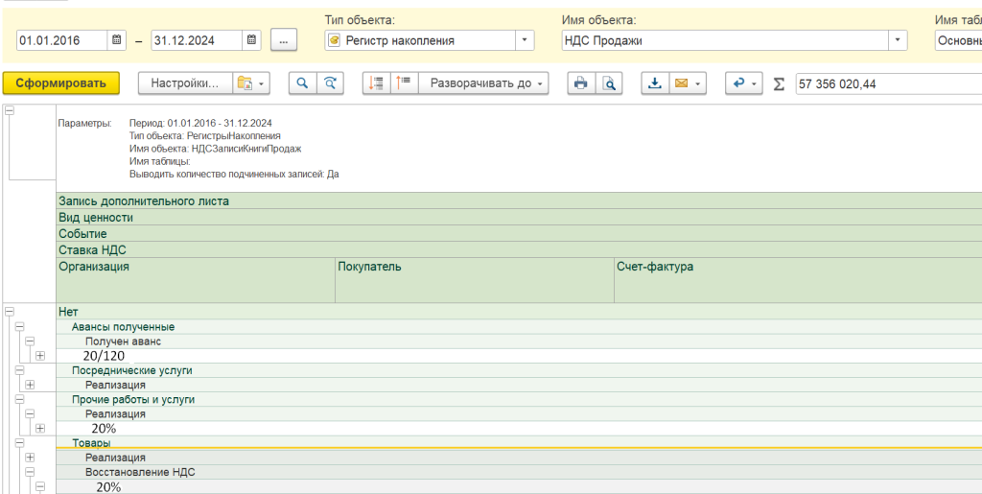
Task: Edit the start date field 01.01.2016
Action: (62, 40)
